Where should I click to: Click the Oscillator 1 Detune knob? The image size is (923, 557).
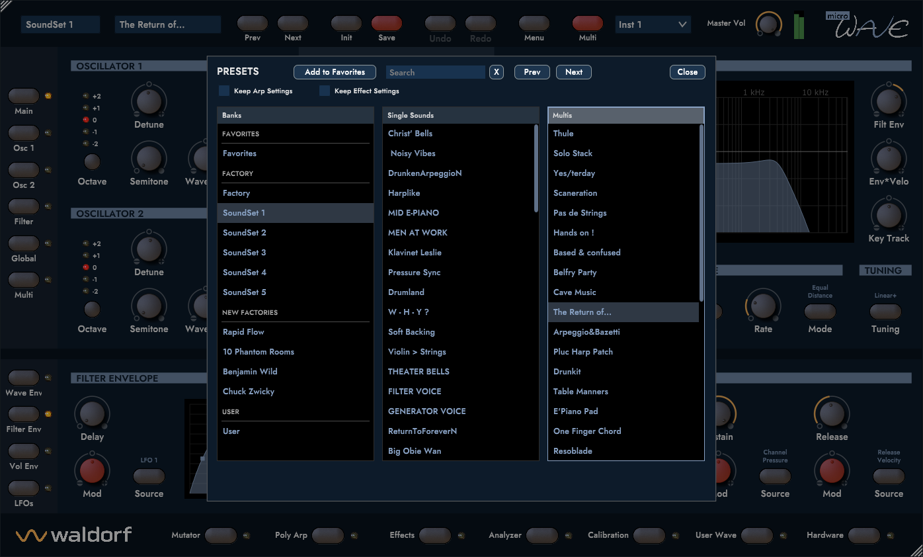[x=149, y=101]
